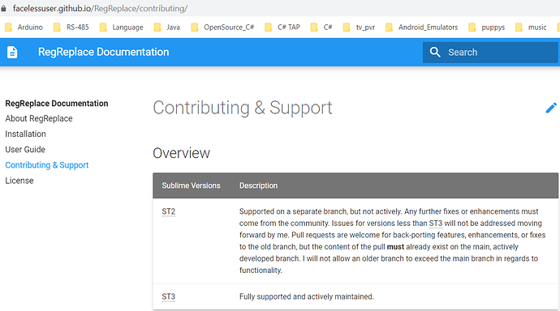Open the RS-485 bookmark folder
The image size is (560, 311).
[x=71, y=27]
